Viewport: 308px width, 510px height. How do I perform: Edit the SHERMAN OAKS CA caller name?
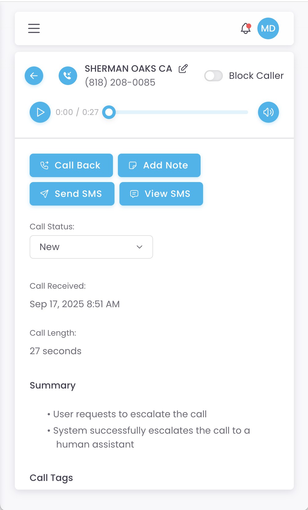pos(183,69)
